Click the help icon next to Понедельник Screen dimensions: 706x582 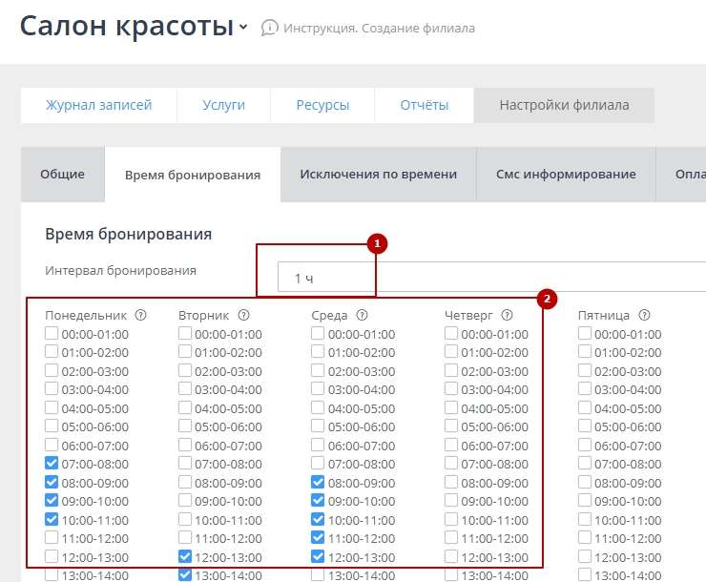[x=141, y=315]
